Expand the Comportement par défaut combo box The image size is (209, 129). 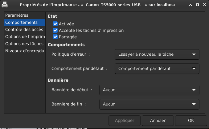pyautogui.click(x=157, y=69)
